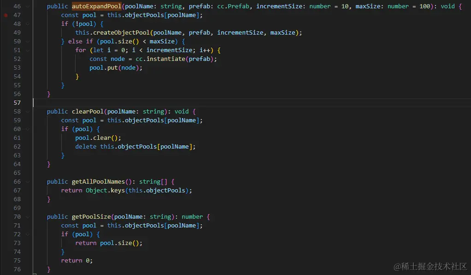
Task: Click the 'public' keyword on line 70
Action: pyautogui.click(x=57, y=216)
